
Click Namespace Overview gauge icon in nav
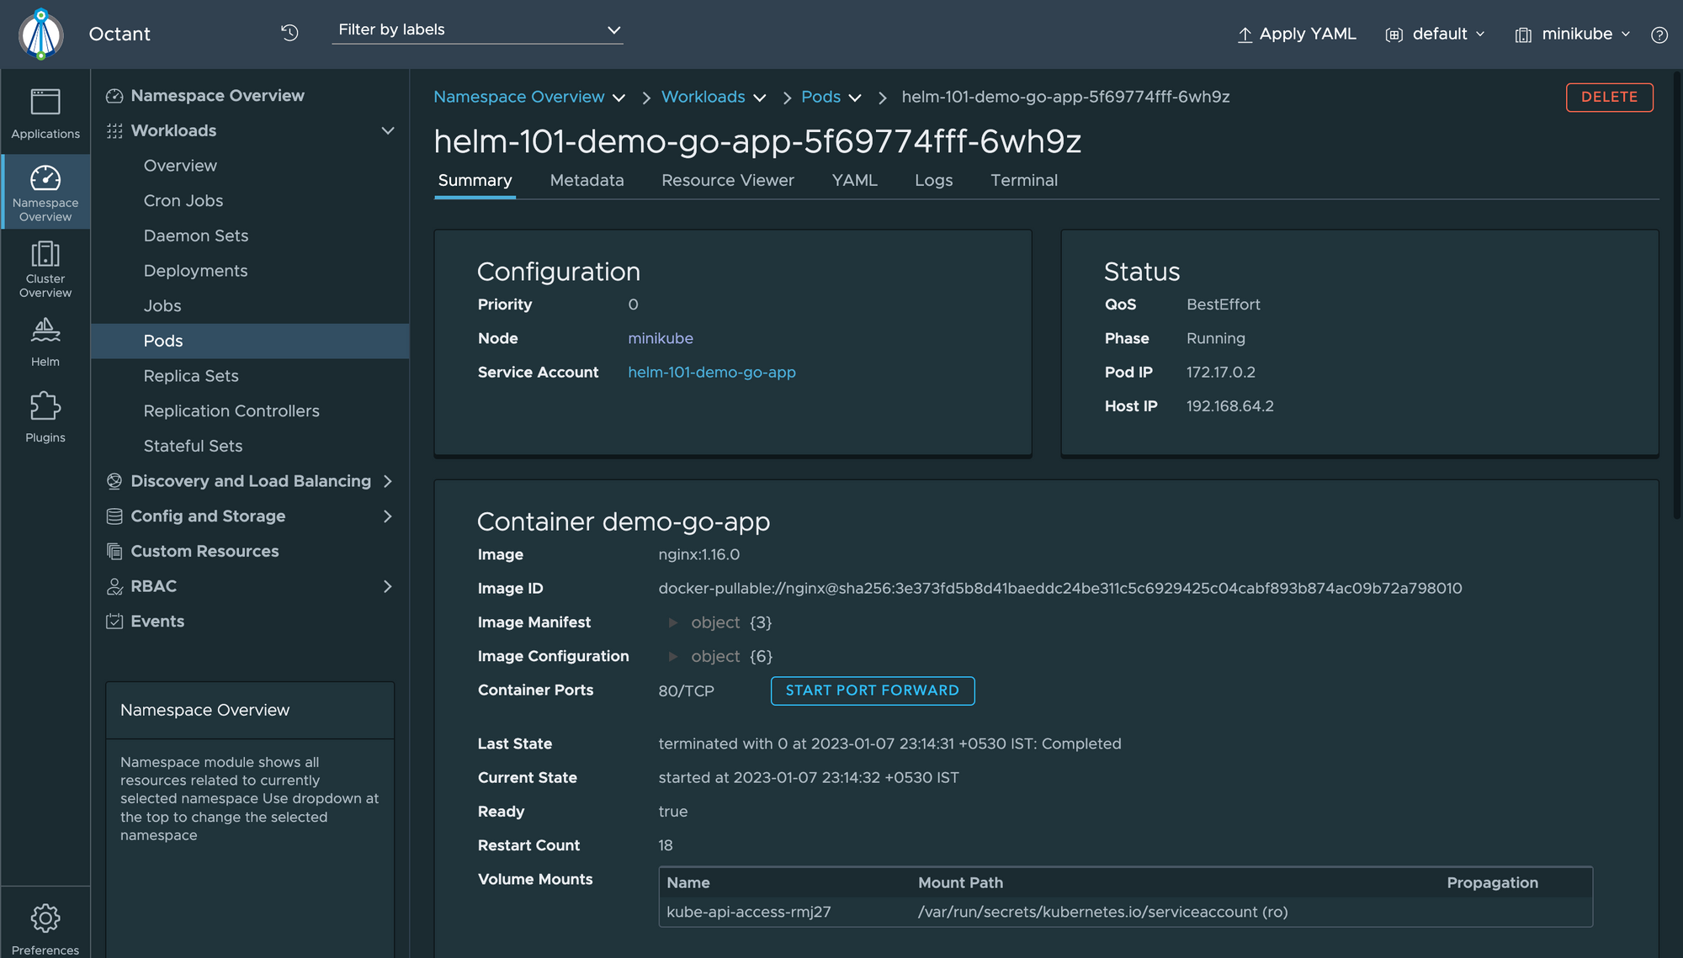coord(114,96)
